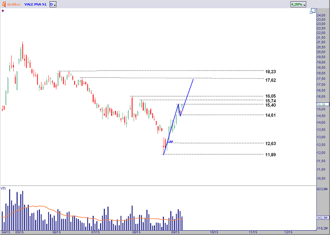The height and width of the screenshot is (235, 330).
Task: Select the VALE PNA N1 ticker name
Action: click(36, 4)
